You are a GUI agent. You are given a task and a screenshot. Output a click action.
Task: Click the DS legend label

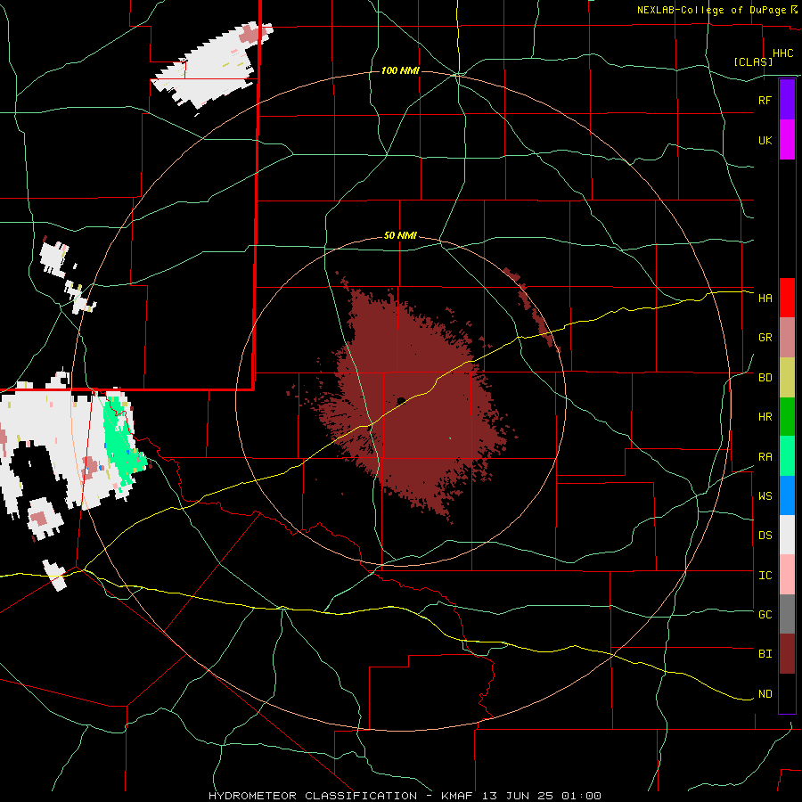tap(765, 536)
